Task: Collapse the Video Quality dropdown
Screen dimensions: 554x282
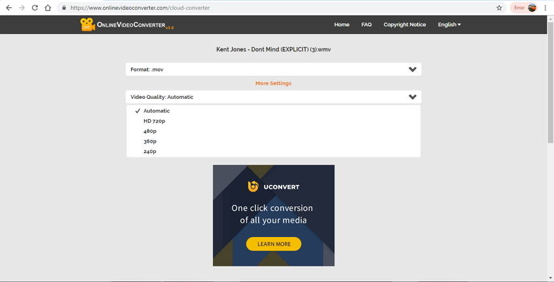Action: coord(274,96)
